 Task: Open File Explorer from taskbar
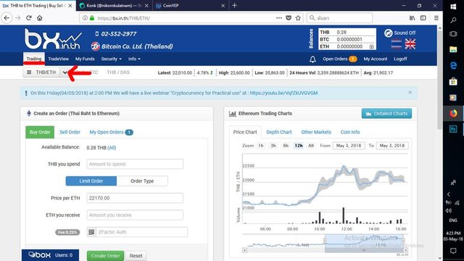pos(453,49)
